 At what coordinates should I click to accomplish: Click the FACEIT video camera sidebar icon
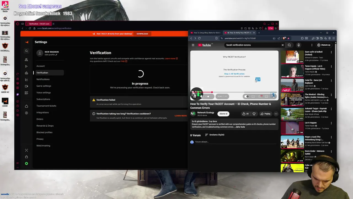pyautogui.click(x=26, y=86)
